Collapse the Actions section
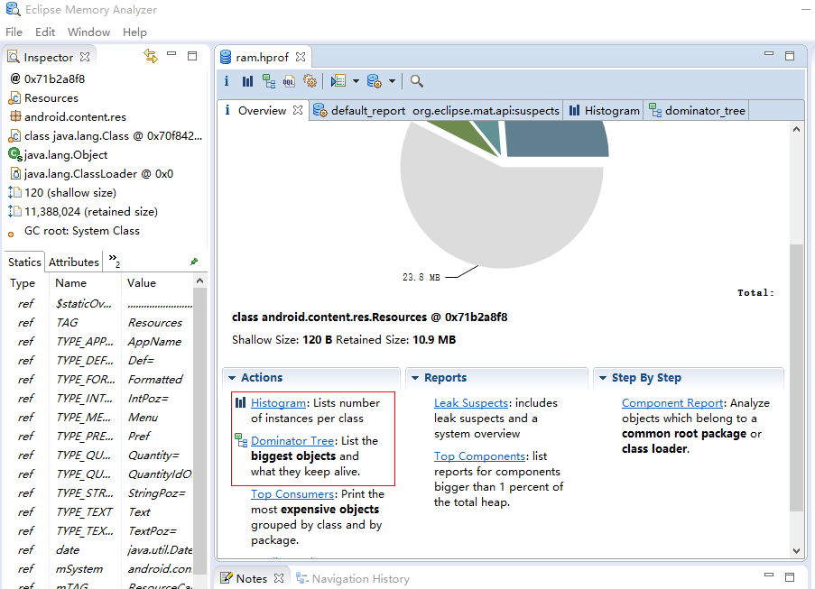Image resolution: width=815 pixels, height=589 pixels. click(232, 378)
